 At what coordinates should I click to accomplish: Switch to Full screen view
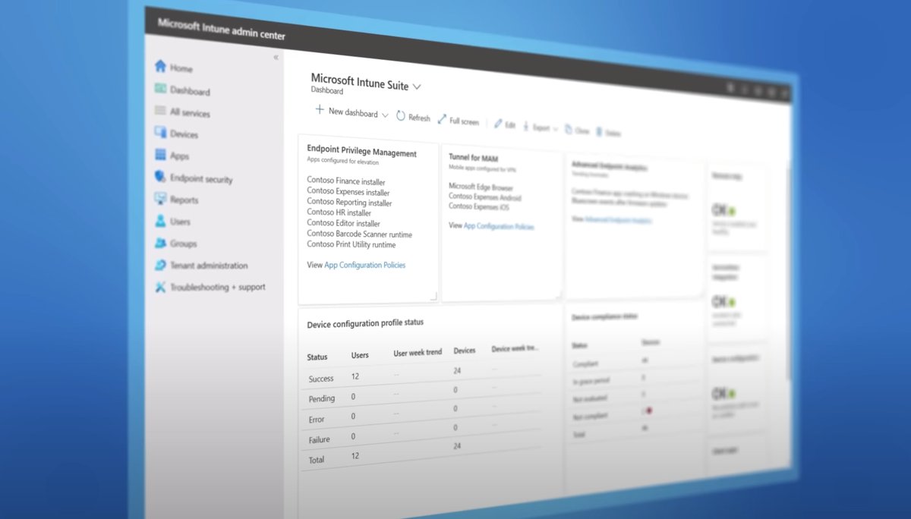(x=459, y=121)
